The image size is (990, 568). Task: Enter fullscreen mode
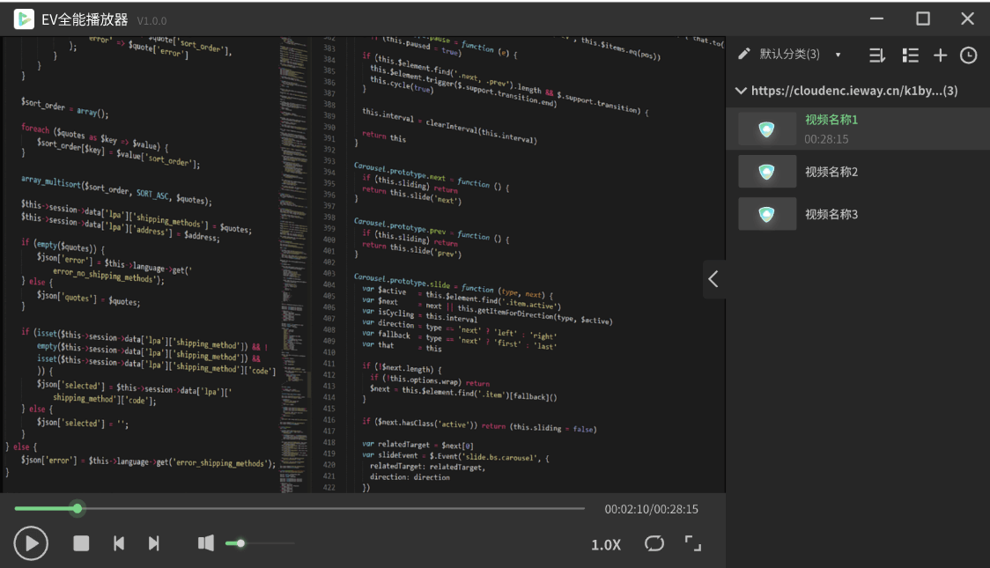click(693, 543)
